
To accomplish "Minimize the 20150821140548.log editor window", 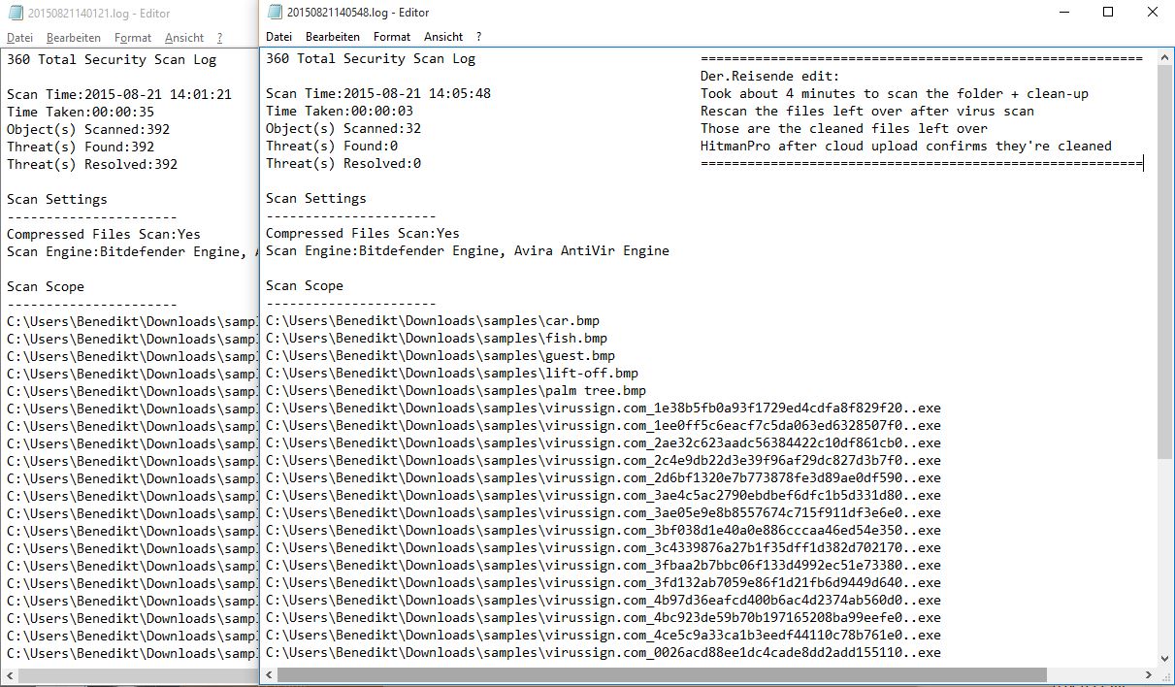I will (1065, 13).
